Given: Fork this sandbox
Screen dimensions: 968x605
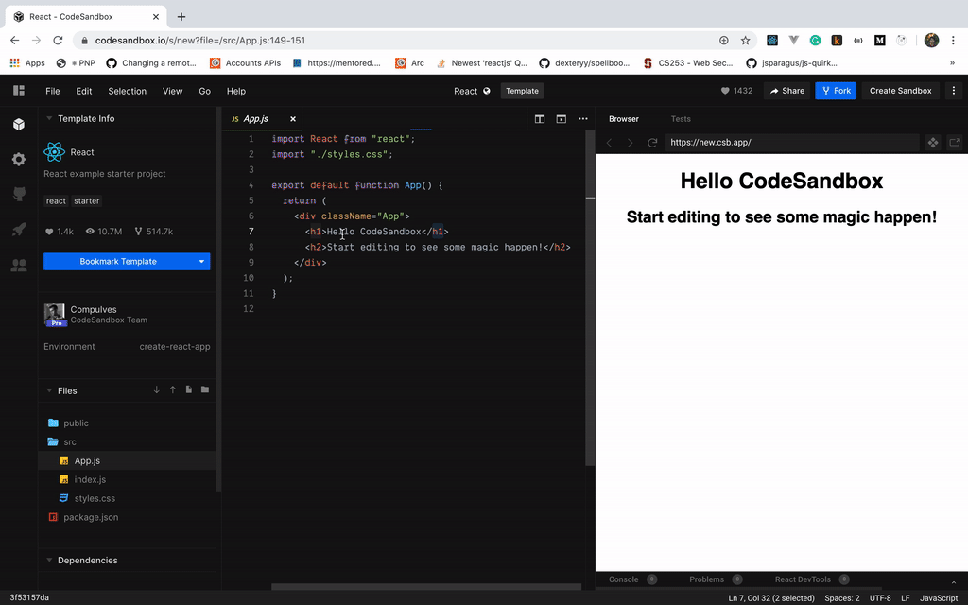Looking at the screenshot, I should click(836, 91).
